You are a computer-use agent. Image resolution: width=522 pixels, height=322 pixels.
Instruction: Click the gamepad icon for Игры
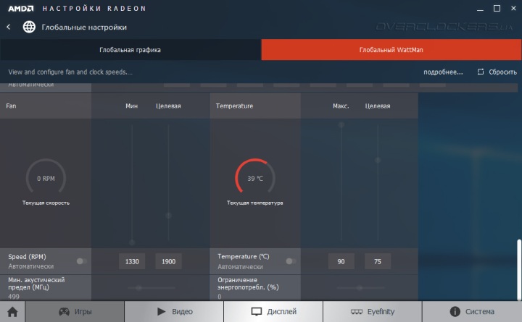pos(64,312)
